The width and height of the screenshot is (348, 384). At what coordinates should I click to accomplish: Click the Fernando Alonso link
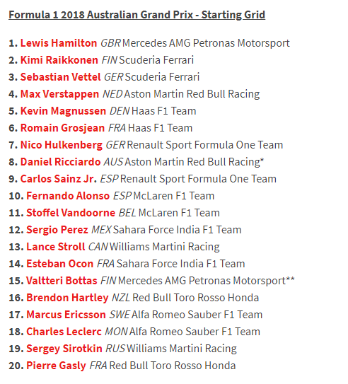tap(68, 196)
